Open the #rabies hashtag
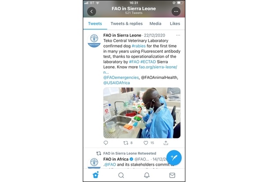This screenshot has width=273, height=182. 139,46
